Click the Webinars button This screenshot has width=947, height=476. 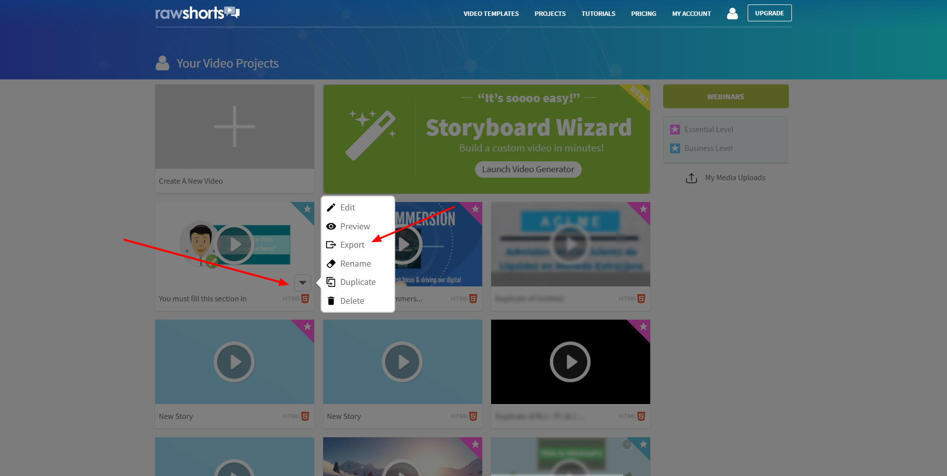click(726, 96)
